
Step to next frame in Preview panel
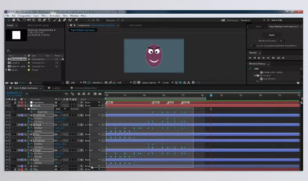[264, 58]
